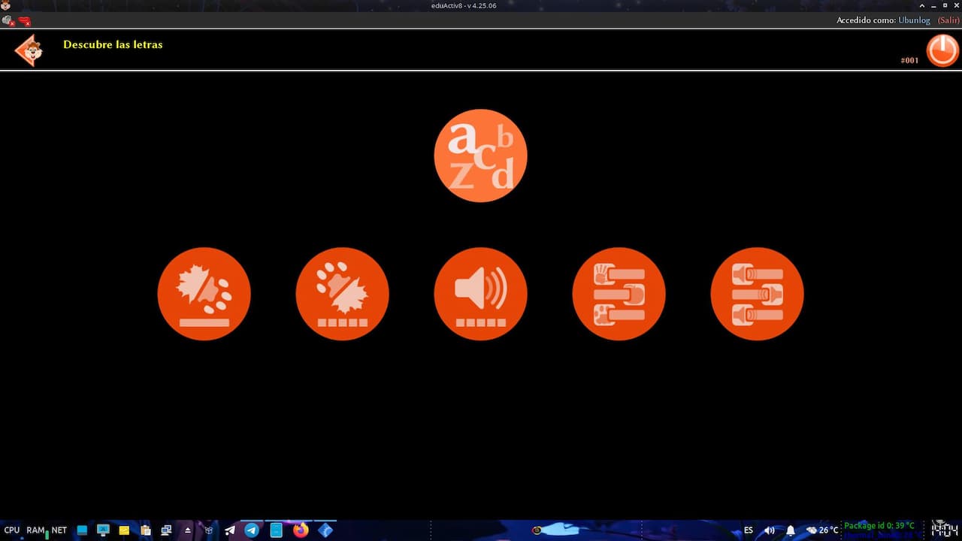Toggle the sound effects icon in top-left
This screenshot has width=962, height=541.
(x=8, y=21)
